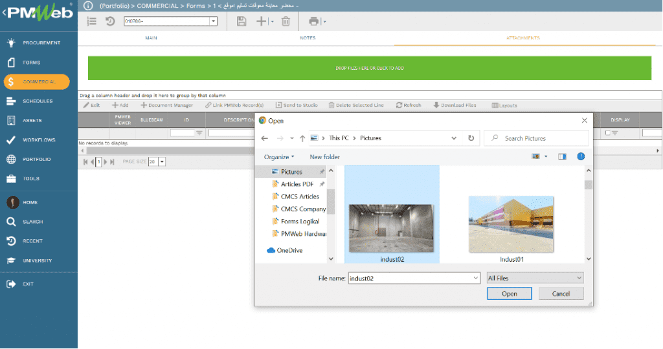Expand the address bar history dropdown
This screenshot has width=663, height=349.
click(x=454, y=138)
